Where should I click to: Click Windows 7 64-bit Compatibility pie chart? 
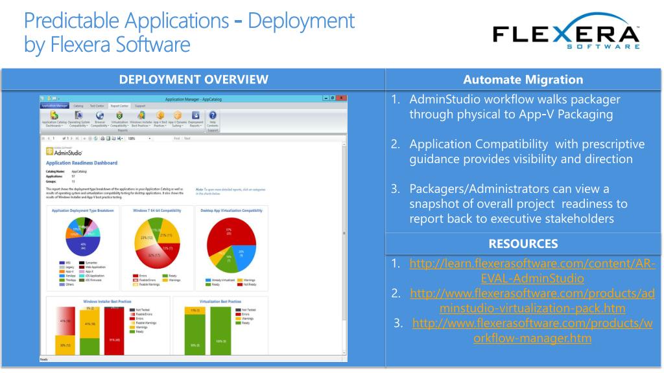(x=157, y=243)
